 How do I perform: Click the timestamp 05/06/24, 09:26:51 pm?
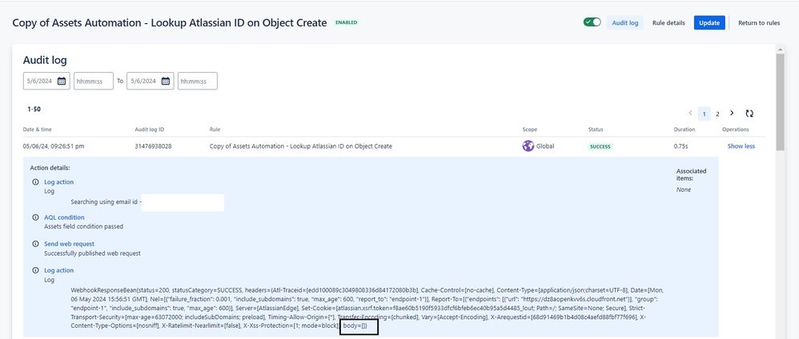54,146
